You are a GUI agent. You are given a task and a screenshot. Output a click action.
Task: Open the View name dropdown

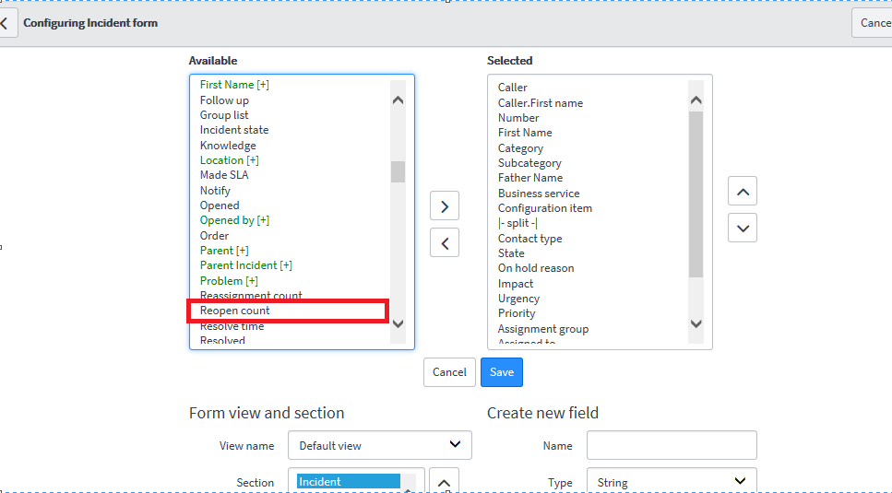379,445
